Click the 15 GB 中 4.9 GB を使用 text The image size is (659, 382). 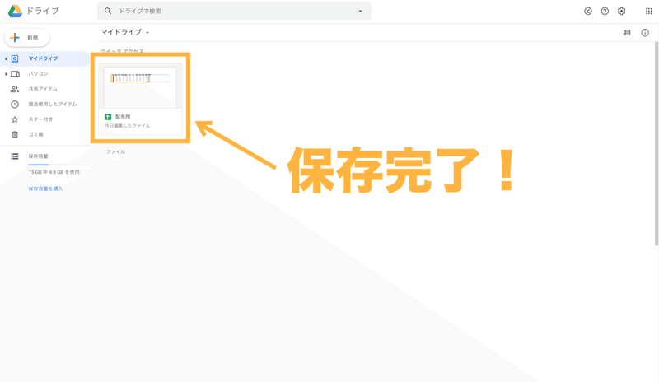[x=54, y=172]
